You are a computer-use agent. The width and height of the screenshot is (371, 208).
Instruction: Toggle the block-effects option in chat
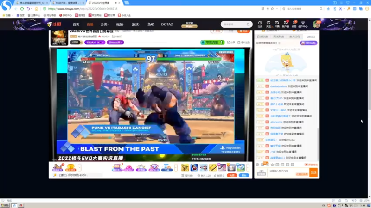(311, 165)
